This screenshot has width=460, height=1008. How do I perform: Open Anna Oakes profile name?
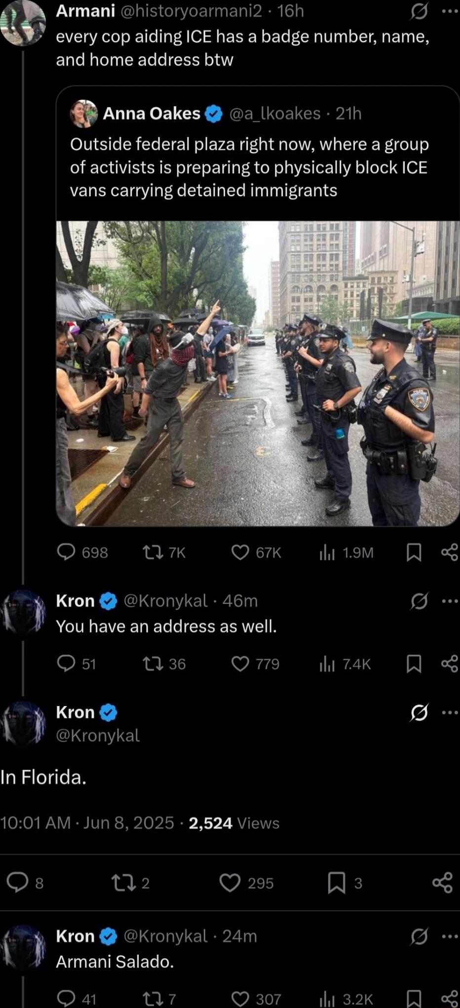[152, 113]
